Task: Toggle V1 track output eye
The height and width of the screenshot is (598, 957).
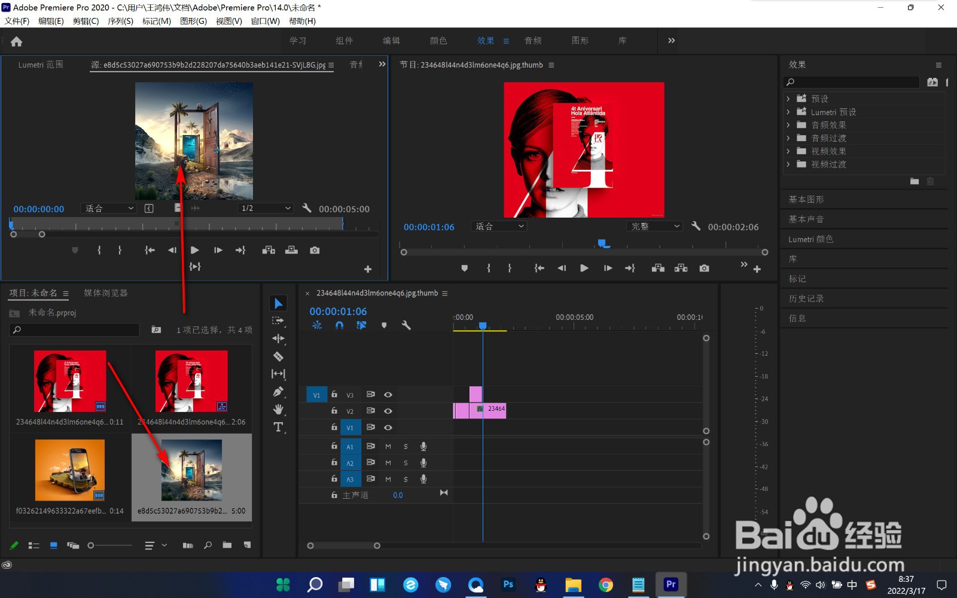Action: tap(388, 428)
